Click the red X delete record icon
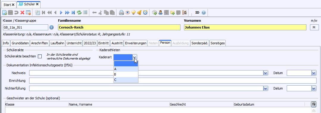321x113 pixels. click(22, 13)
